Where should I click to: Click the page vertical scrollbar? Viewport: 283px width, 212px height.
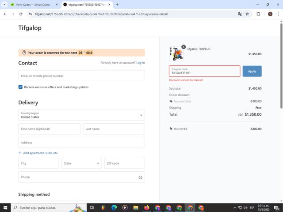(281, 66)
